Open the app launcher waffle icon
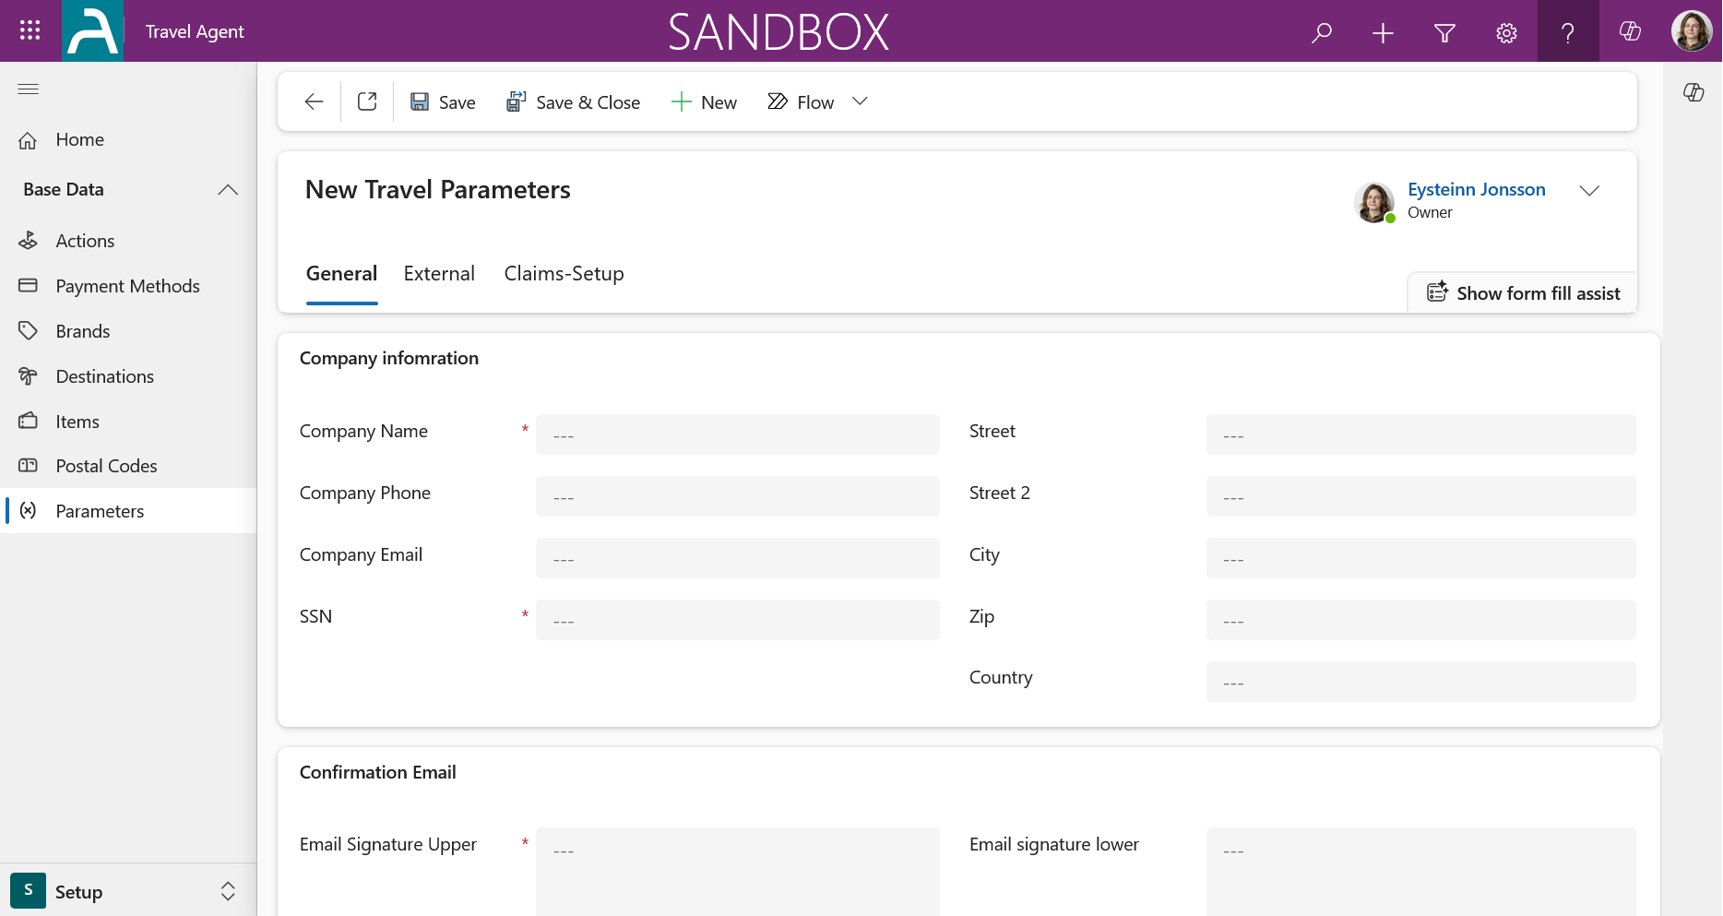 pyautogui.click(x=30, y=31)
